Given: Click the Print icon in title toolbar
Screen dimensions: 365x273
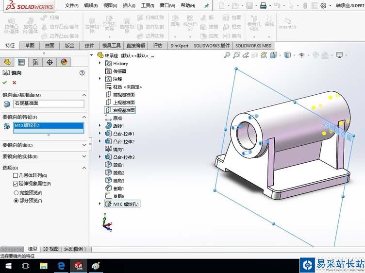Looking at the screenshot, I should click(263, 5).
